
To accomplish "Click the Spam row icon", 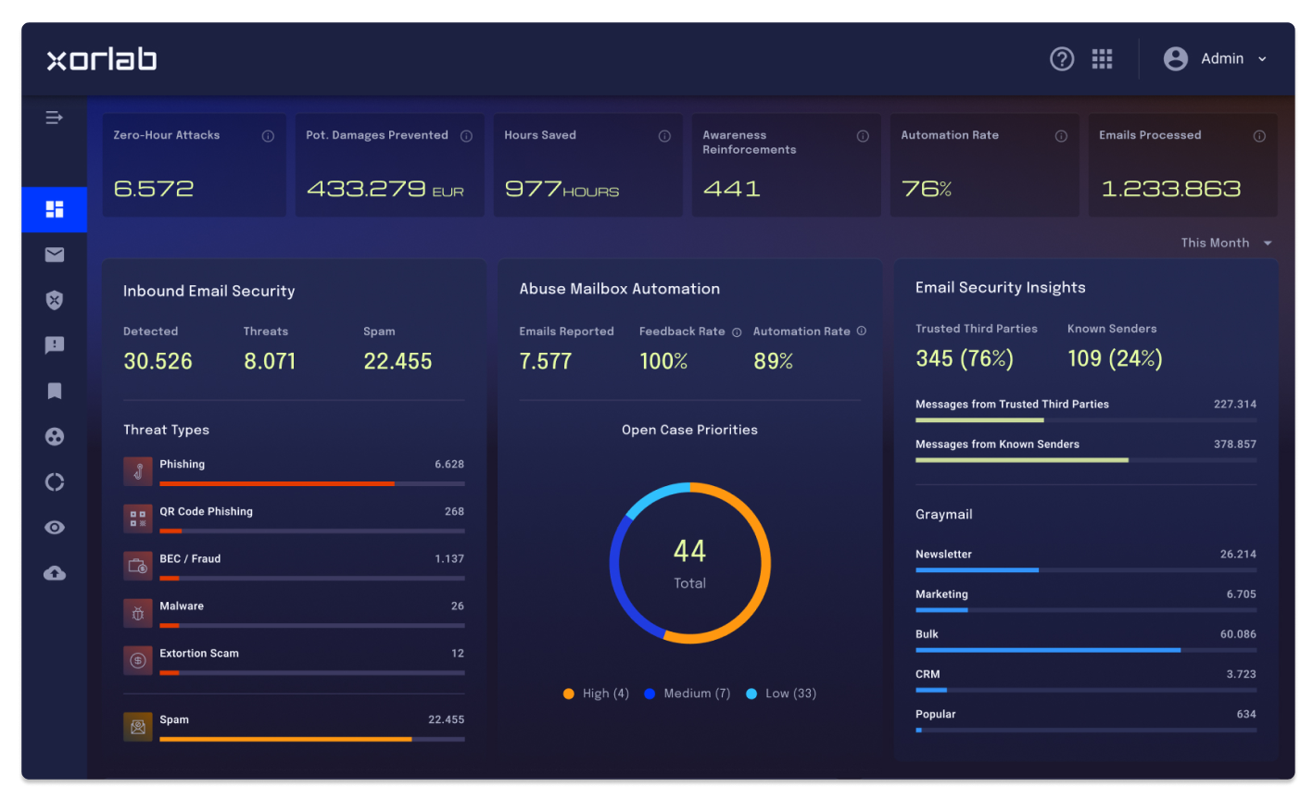I will click(x=138, y=727).
